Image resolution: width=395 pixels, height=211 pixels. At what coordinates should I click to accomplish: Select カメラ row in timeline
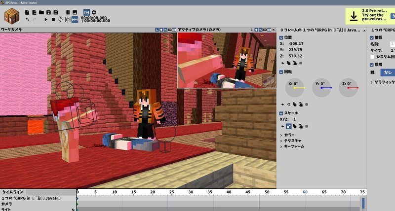click(38, 204)
